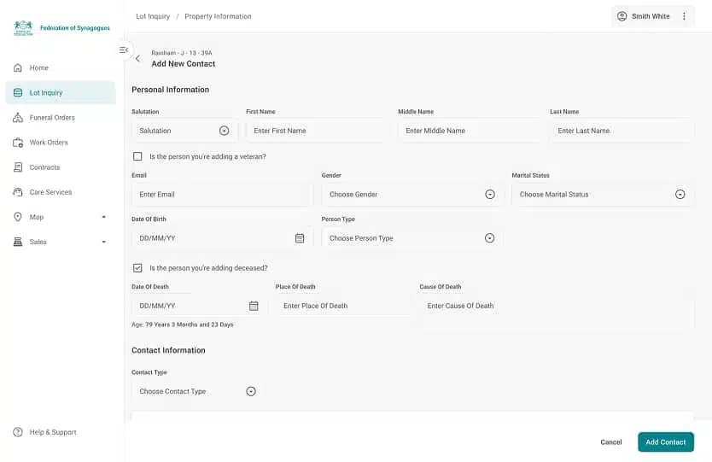Image resolution: width=712 pixels, height=462 pixels.
Task: Click the Smith White account name
Action: click(651, 16)
